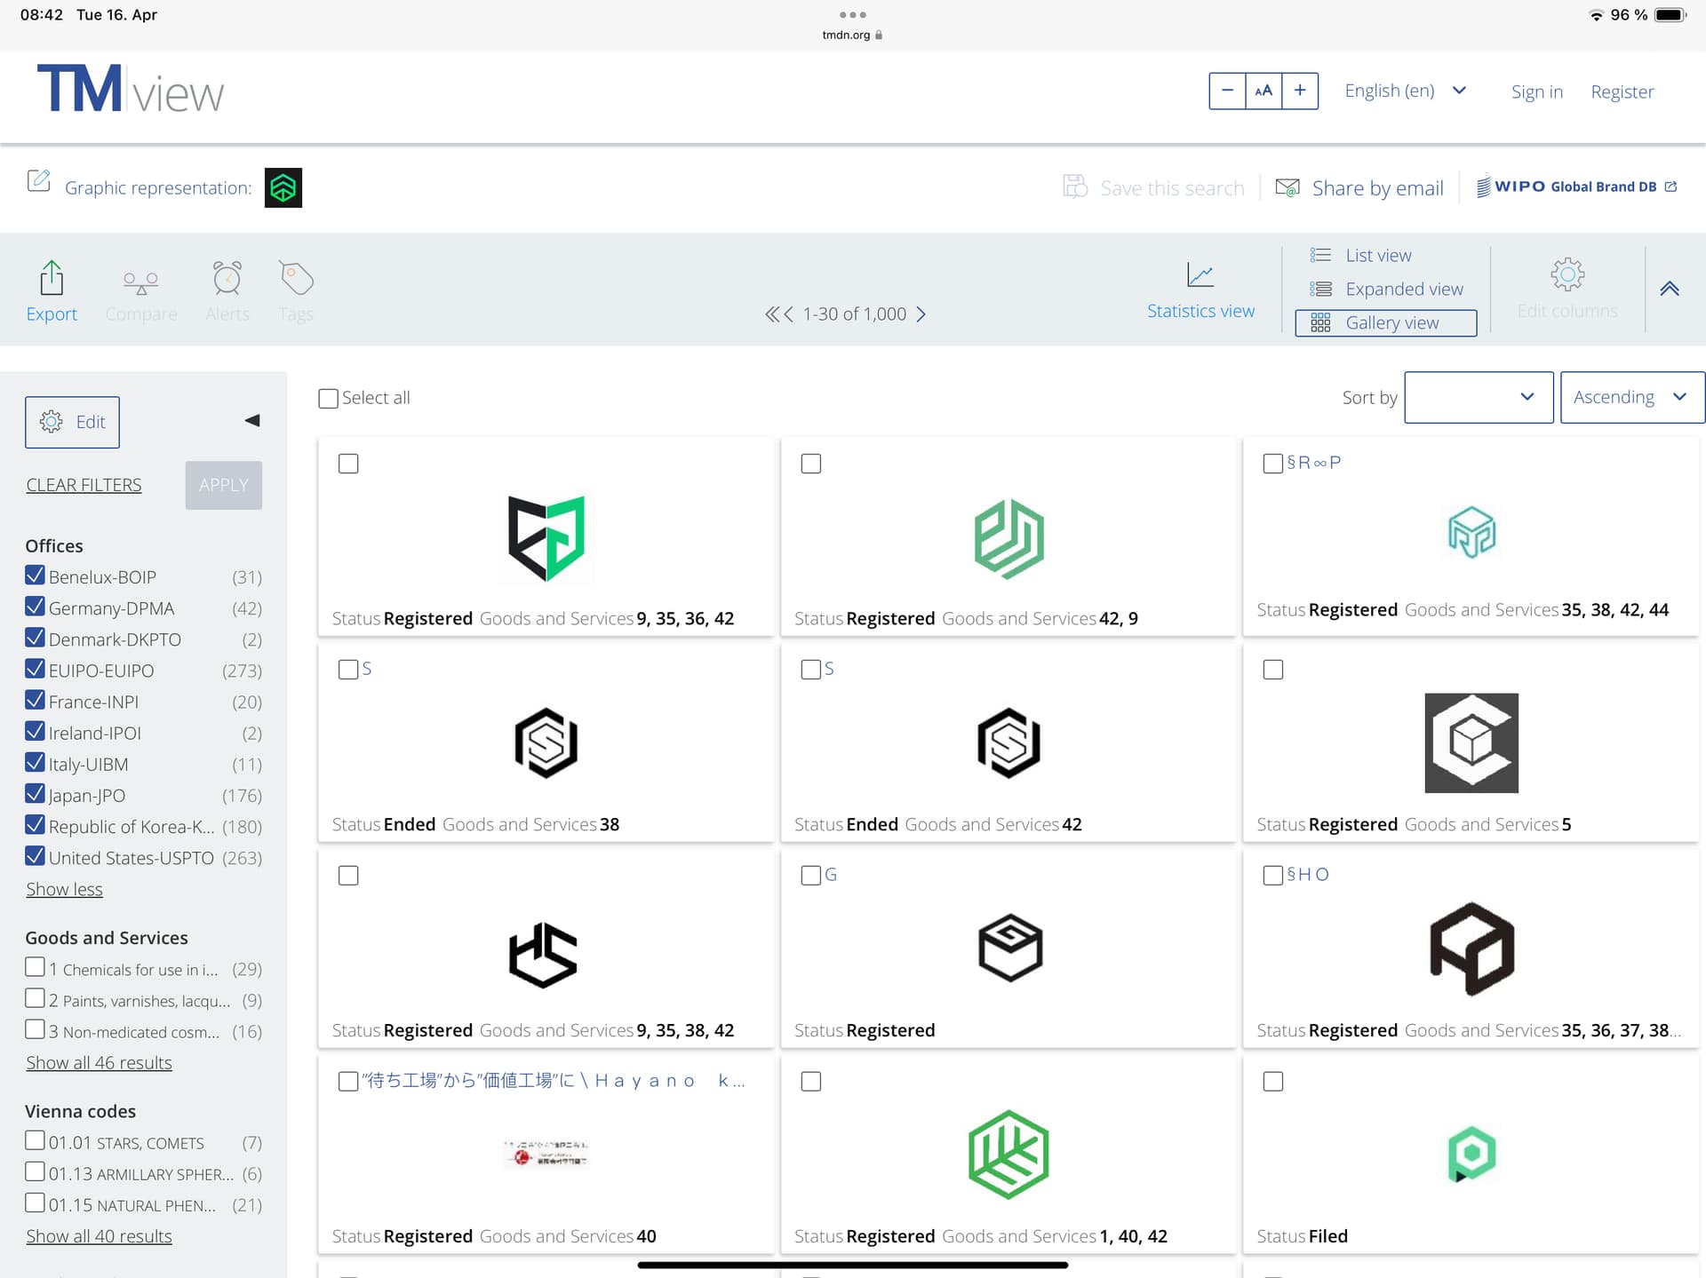Screen dimensions: 1706x1278
Task: Check the 1 Chemicals goods checkbox
Action: point(35,967)
